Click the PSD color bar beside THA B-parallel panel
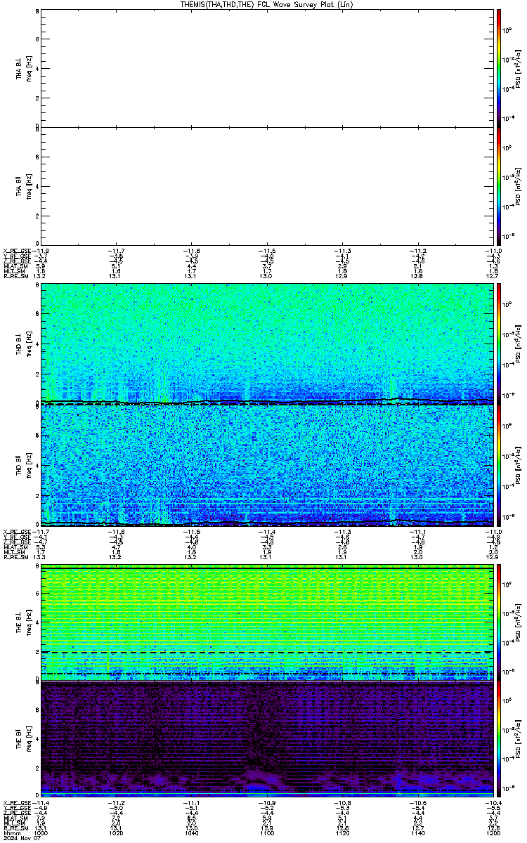This screenshot has width=527, height=843. [x=499, y=185]
